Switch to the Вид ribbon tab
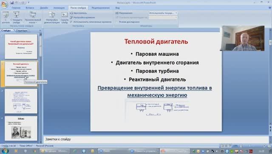Viewport: 272px width, 154px height. pos(117,8)
